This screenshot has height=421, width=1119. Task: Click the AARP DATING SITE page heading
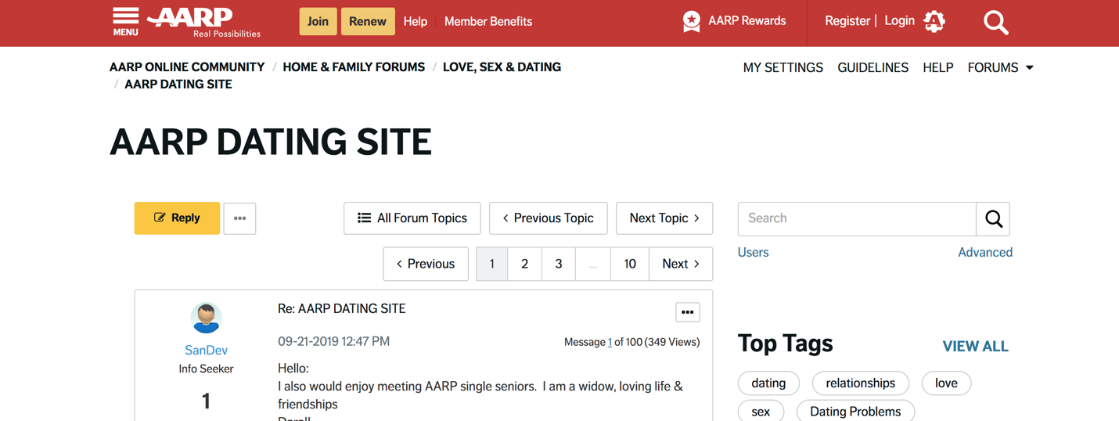pos(271,142)
